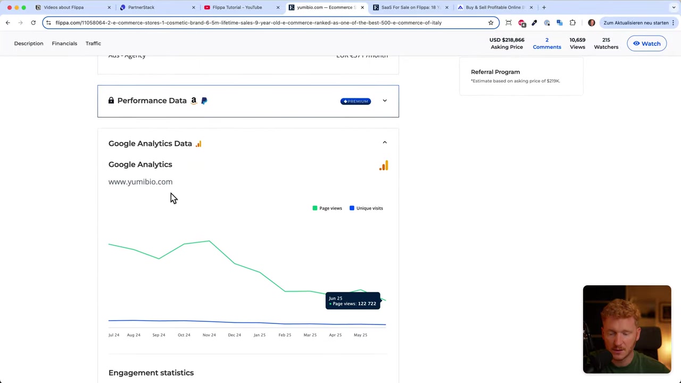The height and width of the screenshot is (383, 681).
Task: Close the SaaS For Sale on Flippa tab
Action: pos(446,7)
